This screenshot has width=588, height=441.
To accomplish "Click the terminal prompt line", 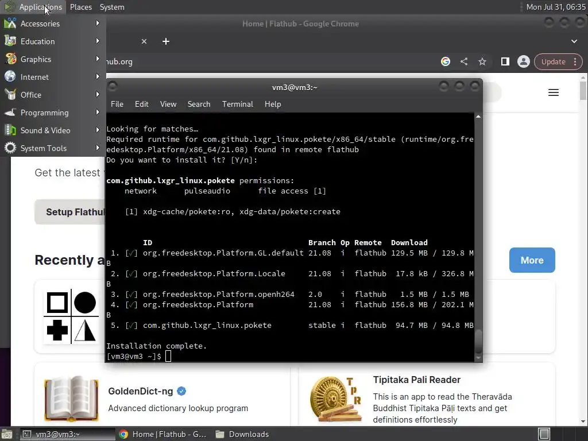I will click(x=139, y=356).
